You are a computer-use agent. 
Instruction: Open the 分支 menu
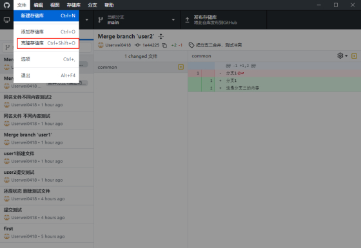[92, 5]
